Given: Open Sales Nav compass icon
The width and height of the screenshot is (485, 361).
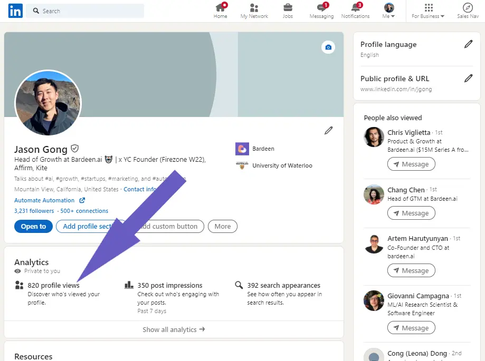Looking at the screenshot, I should [x=468, y=7].
